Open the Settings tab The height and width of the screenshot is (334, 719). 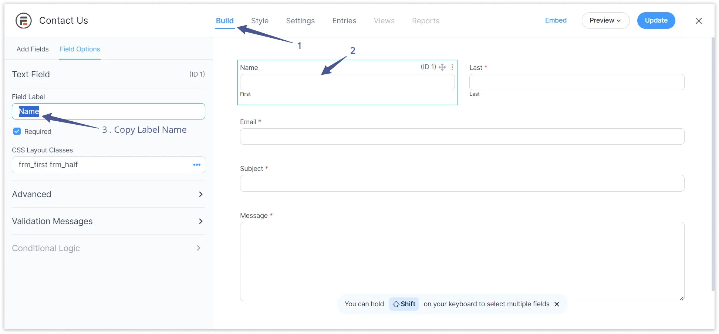click(300, 21)
